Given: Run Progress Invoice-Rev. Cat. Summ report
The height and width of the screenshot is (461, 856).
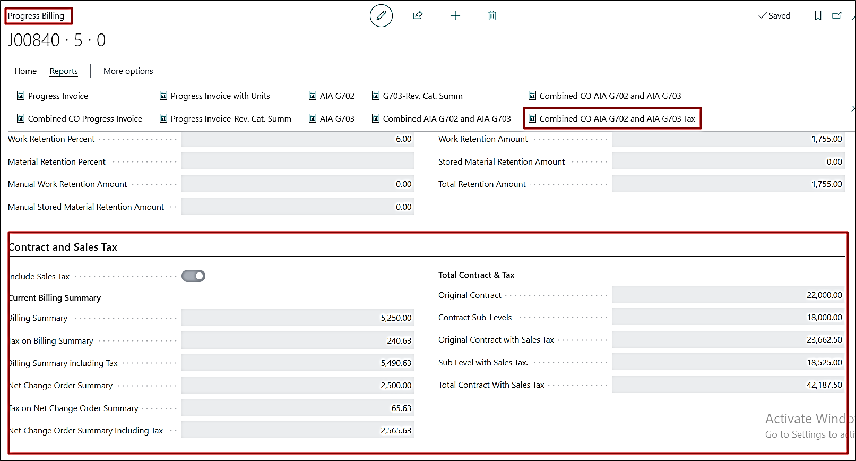Looking at the screenshot, I should click(x=231, y=118).
